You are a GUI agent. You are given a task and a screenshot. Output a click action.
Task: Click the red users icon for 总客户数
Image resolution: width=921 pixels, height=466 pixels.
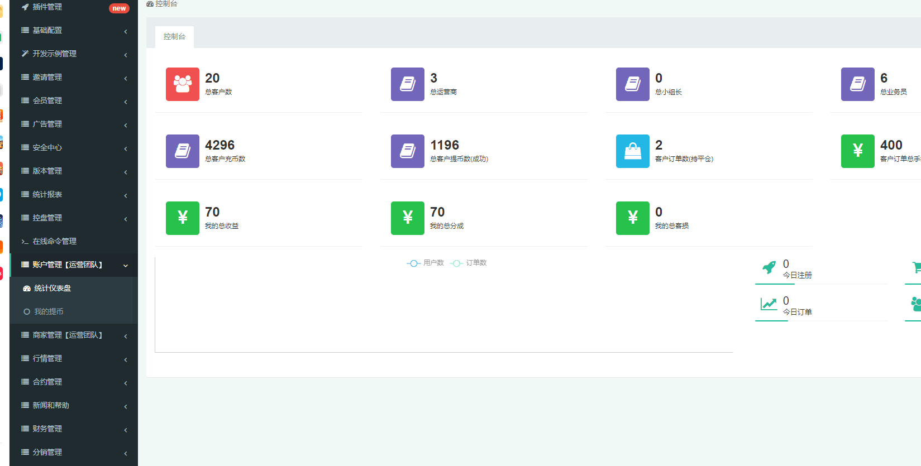point(182,84)
